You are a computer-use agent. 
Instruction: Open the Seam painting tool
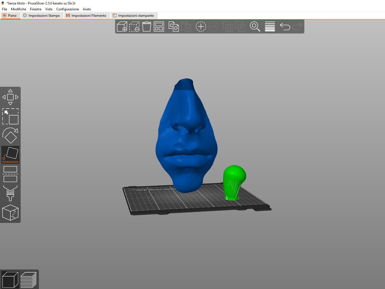click(x=10, y=213)
